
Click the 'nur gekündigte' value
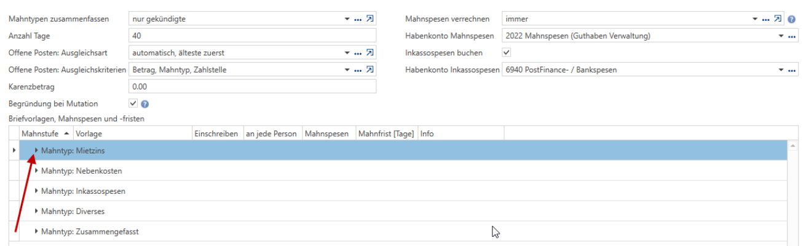click(159, 19)
